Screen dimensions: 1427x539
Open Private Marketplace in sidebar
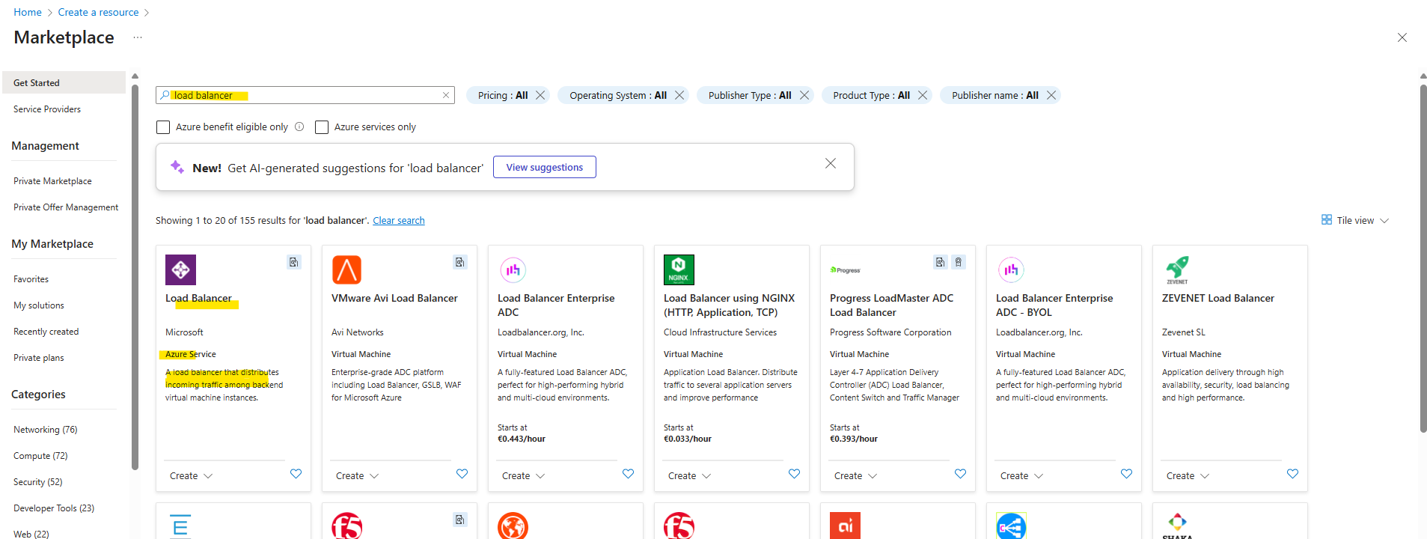[52, 181]
